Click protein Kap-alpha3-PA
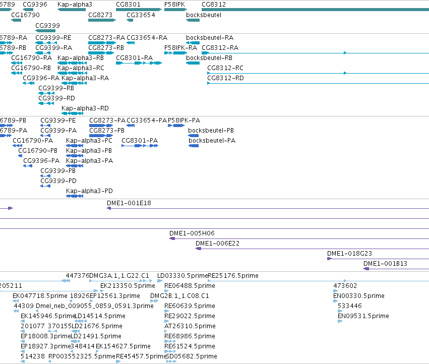Image resolution: width=429 pixels, height=364 pixels. (x=89, y=161)
